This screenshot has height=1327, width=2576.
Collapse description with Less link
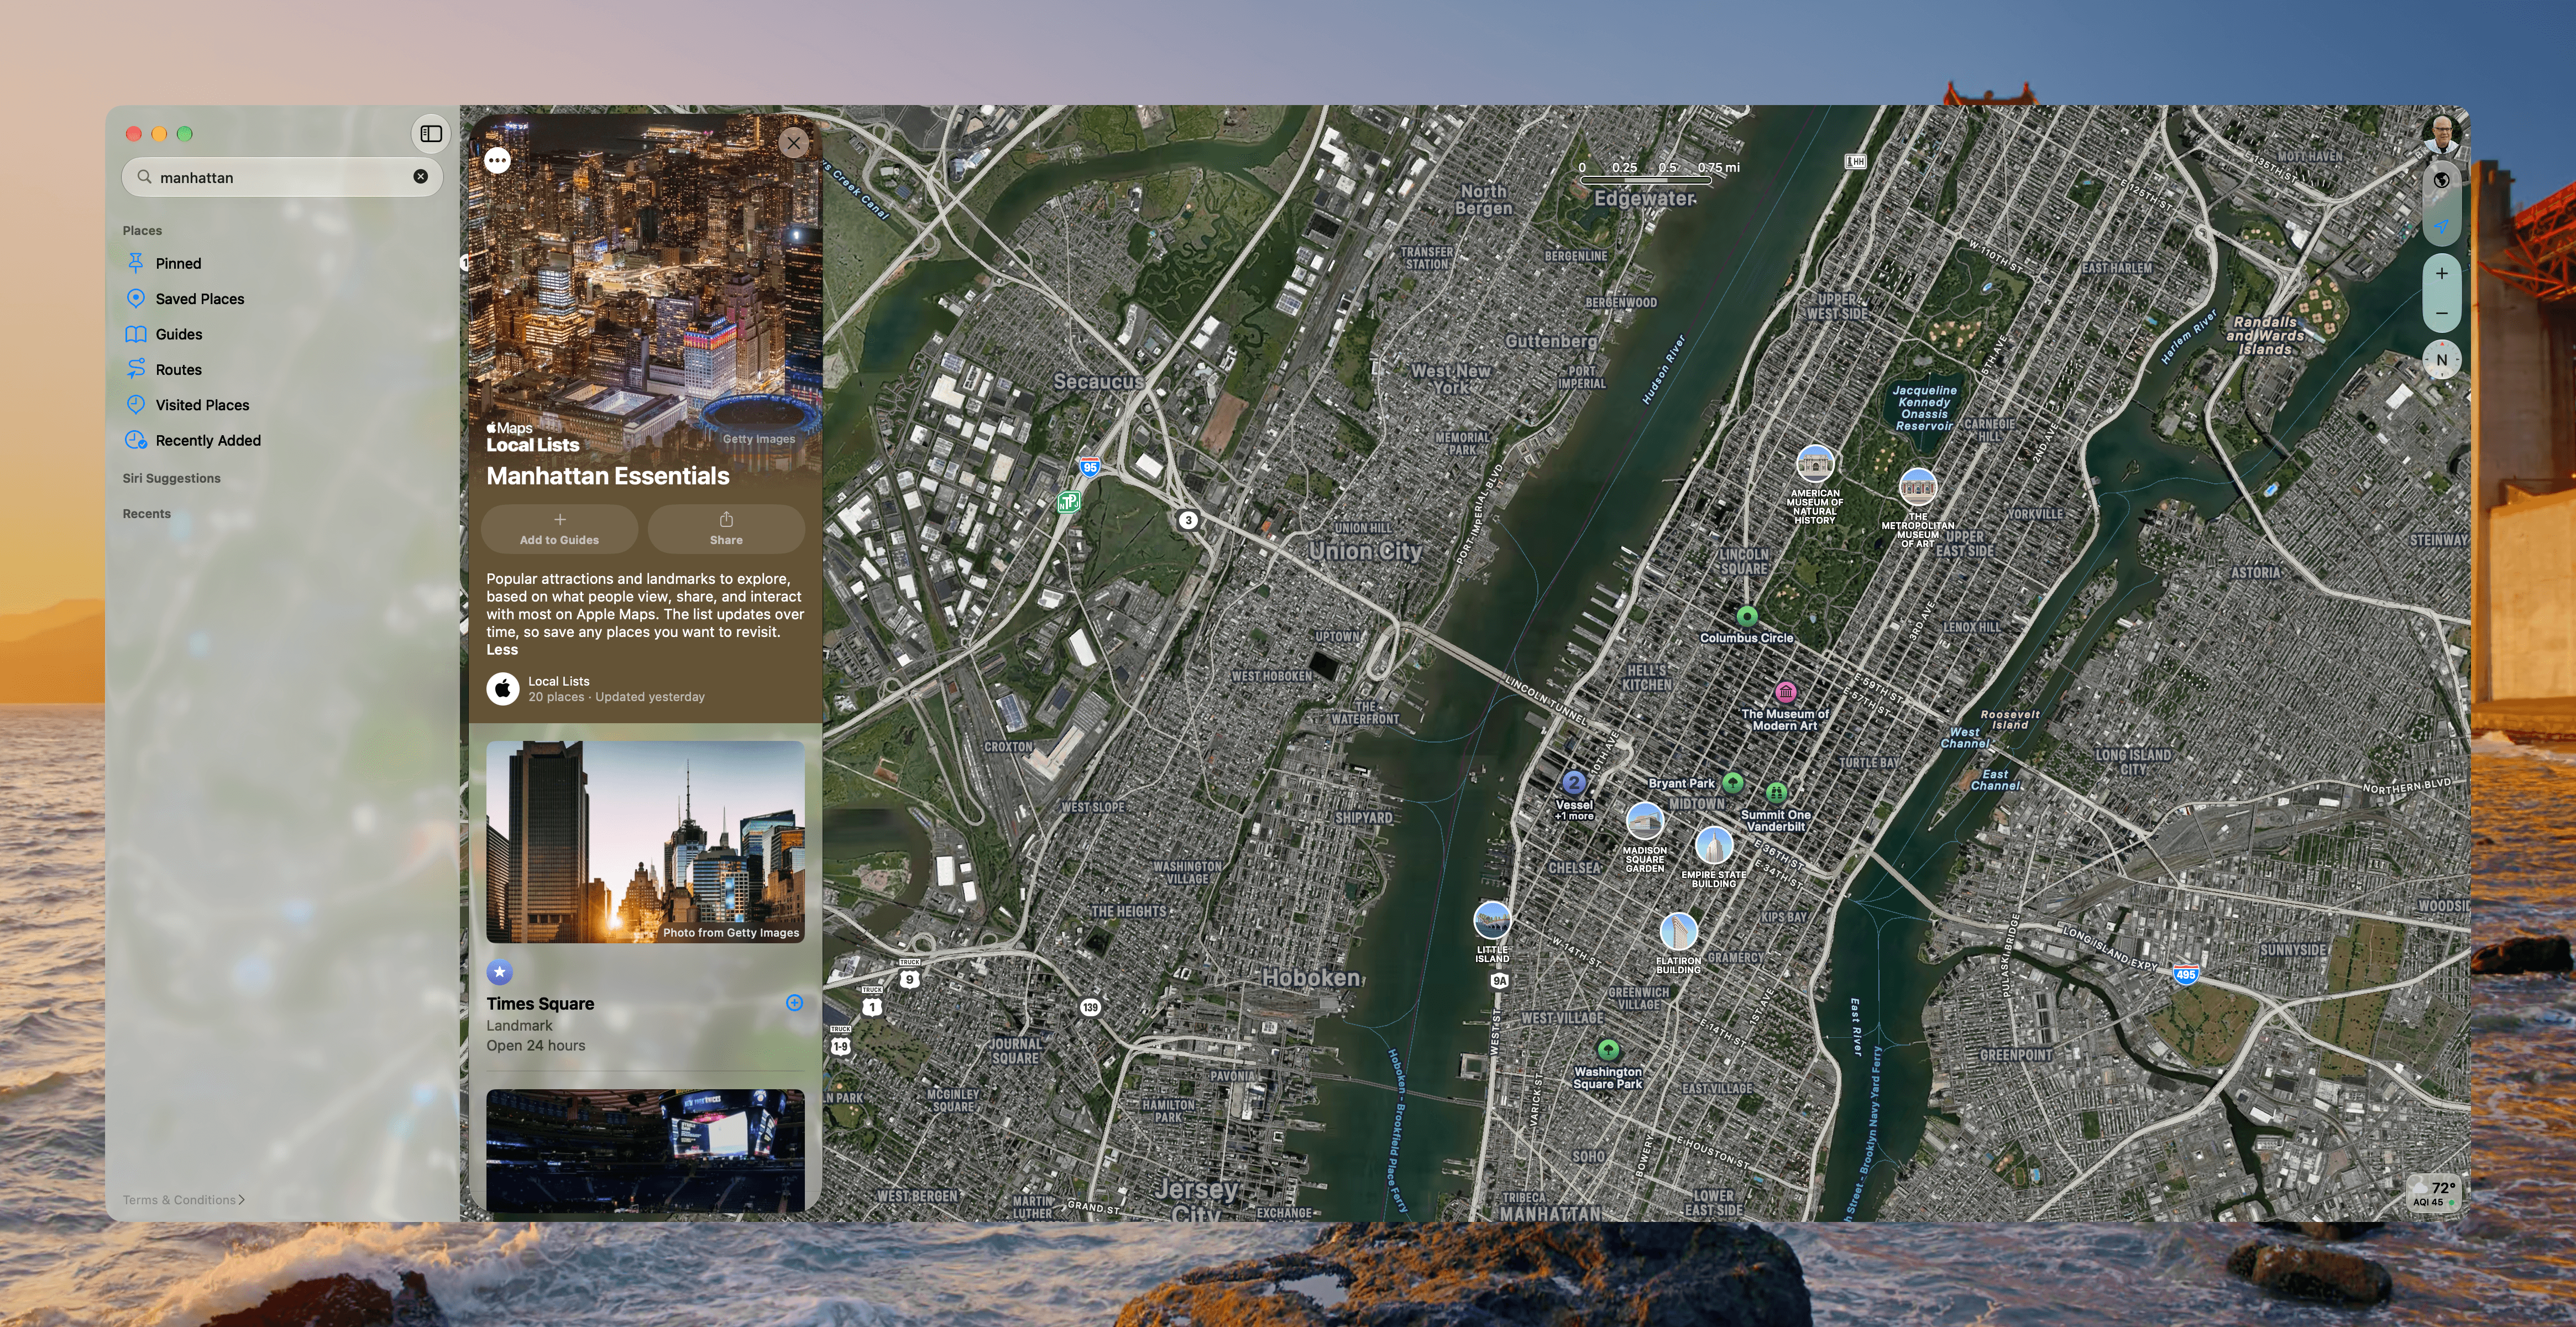(x=502, y=650)
